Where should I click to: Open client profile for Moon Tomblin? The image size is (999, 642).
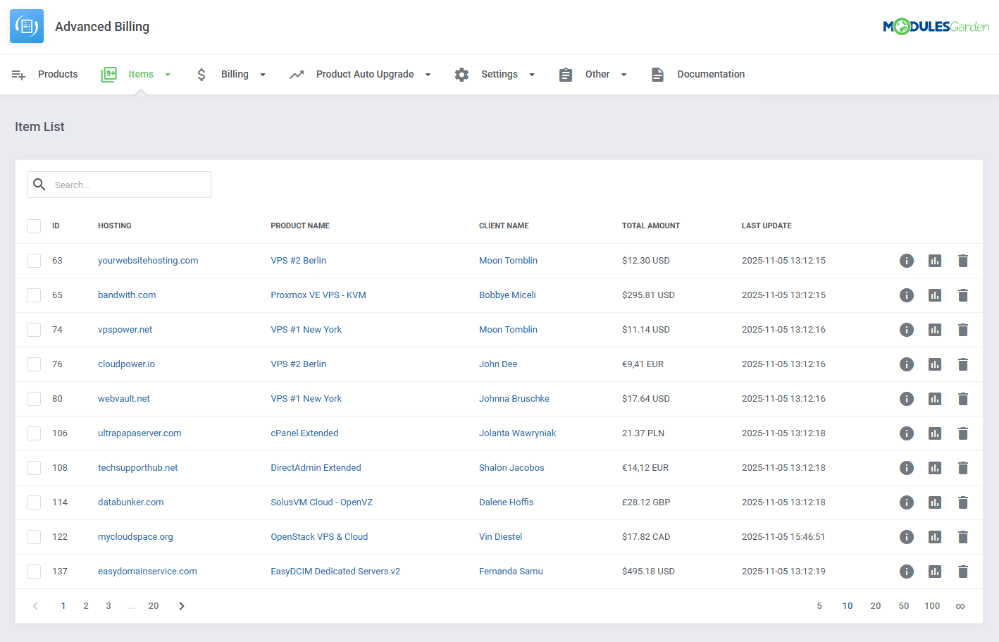pyautogui.click(x=508, y=260)
